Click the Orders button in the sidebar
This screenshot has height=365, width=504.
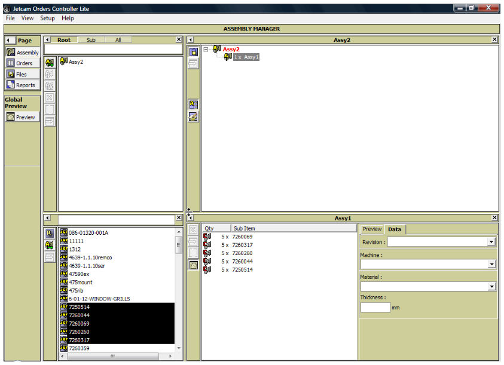point(23,63)
